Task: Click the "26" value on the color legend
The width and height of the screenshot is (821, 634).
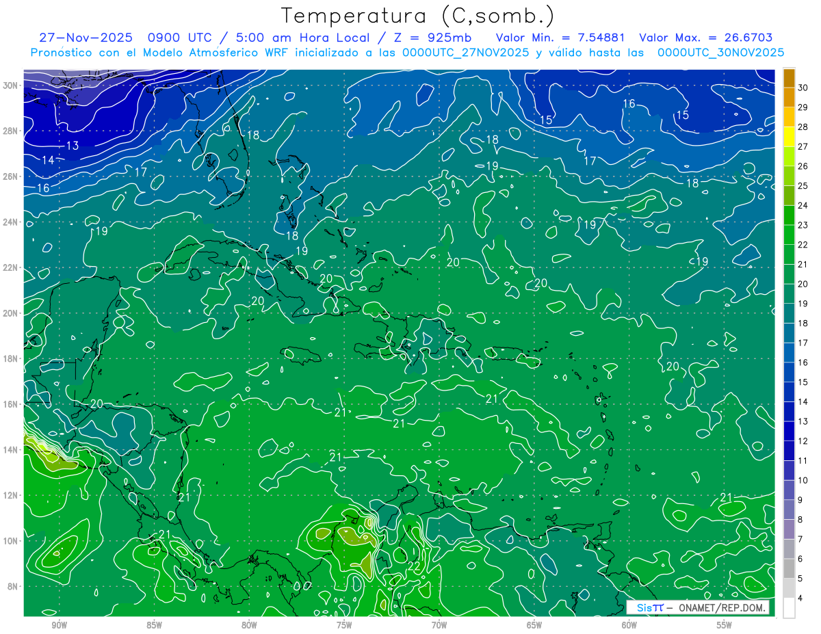Action: (x=803, y=166)
